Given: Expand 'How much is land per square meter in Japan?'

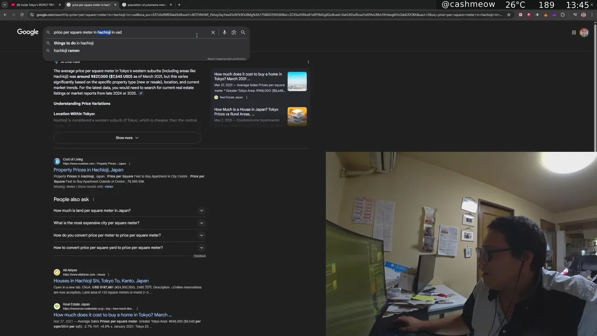Looking at the screenshot, I should pos(129,210).
